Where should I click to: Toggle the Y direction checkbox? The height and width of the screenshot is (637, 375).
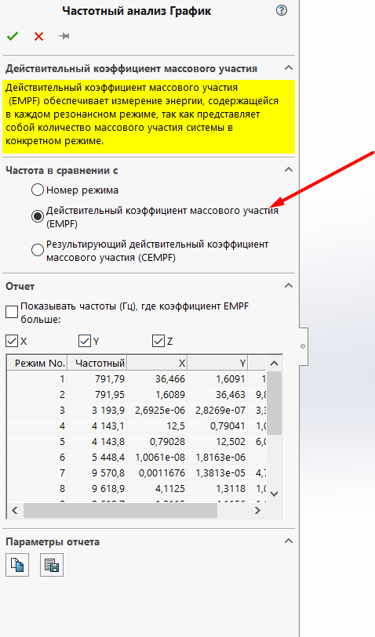pos(85,341)
